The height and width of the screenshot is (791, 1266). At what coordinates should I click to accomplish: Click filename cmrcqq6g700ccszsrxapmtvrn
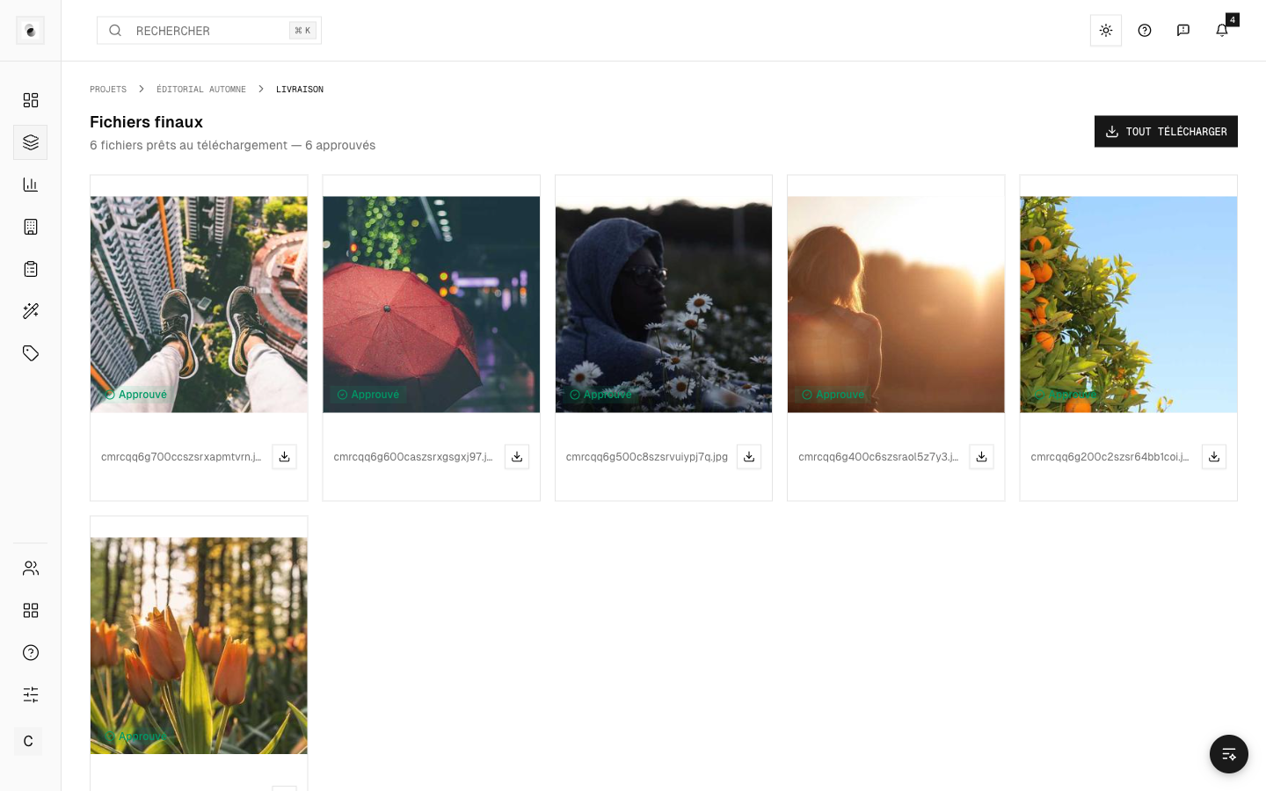pyautogui.click(x=181, y=457)
